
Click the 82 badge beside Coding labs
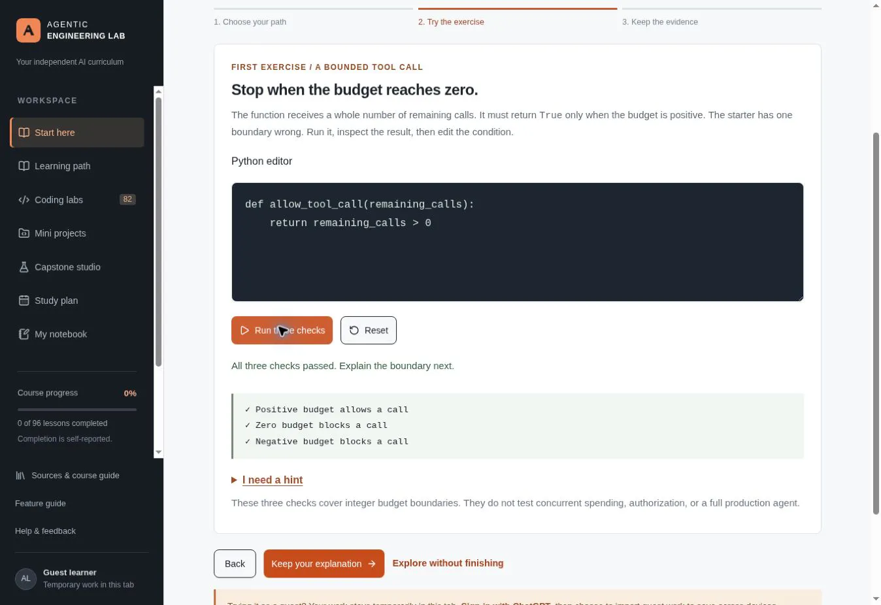point(127,199)
